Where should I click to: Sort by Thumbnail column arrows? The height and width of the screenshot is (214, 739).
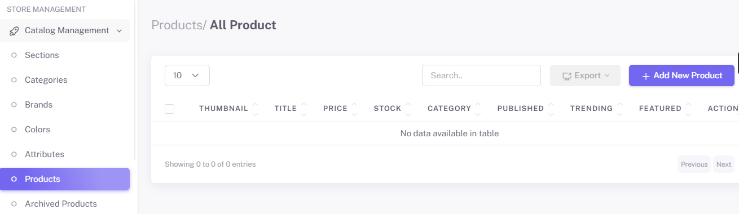click(x=255, y=109)
